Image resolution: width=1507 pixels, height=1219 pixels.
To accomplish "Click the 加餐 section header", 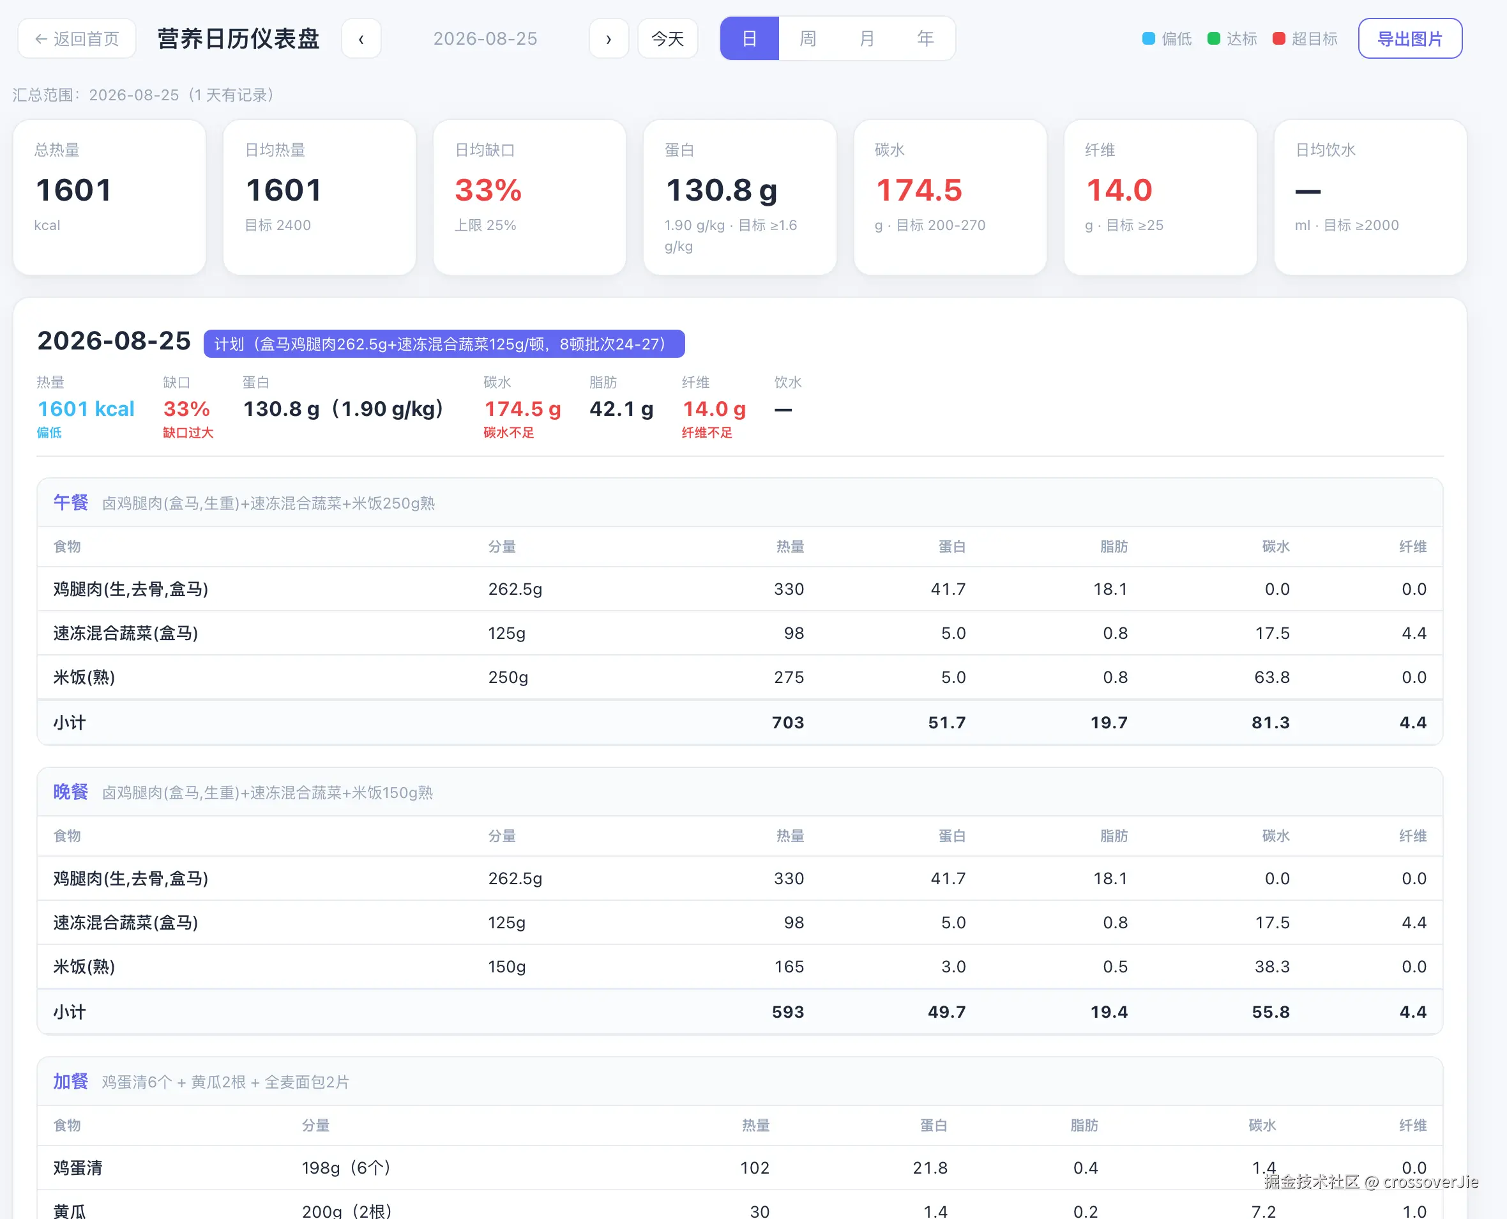I will click(x=740, y=1082).
